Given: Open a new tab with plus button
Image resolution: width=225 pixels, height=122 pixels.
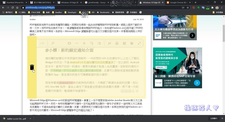Looking at the screenshot, I should tap(195, 3).
